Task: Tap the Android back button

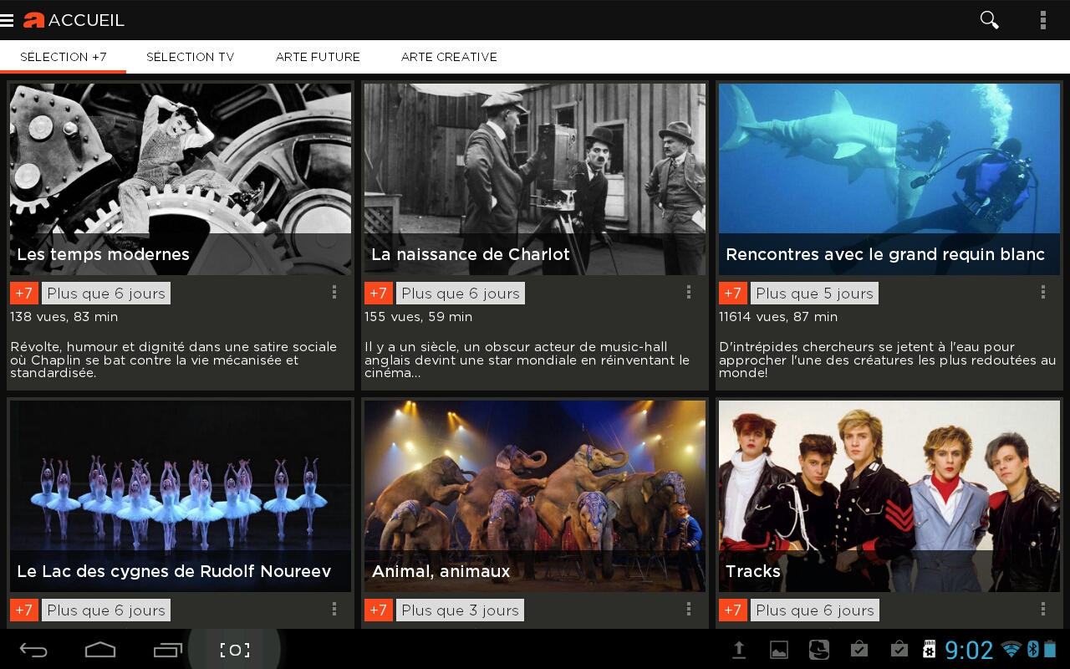Action: (33, 650)
